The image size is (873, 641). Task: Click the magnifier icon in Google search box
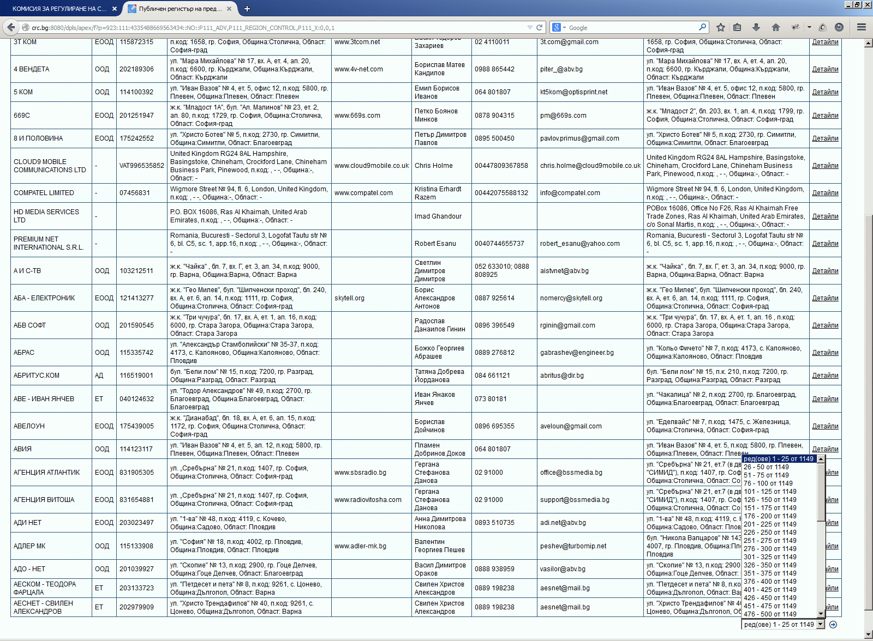(x=703, y=27)
